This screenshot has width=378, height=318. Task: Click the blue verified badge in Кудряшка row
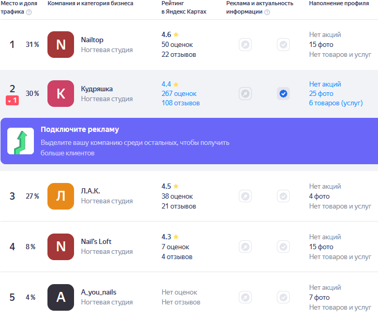pyautogui.click(x=283, y=93)
